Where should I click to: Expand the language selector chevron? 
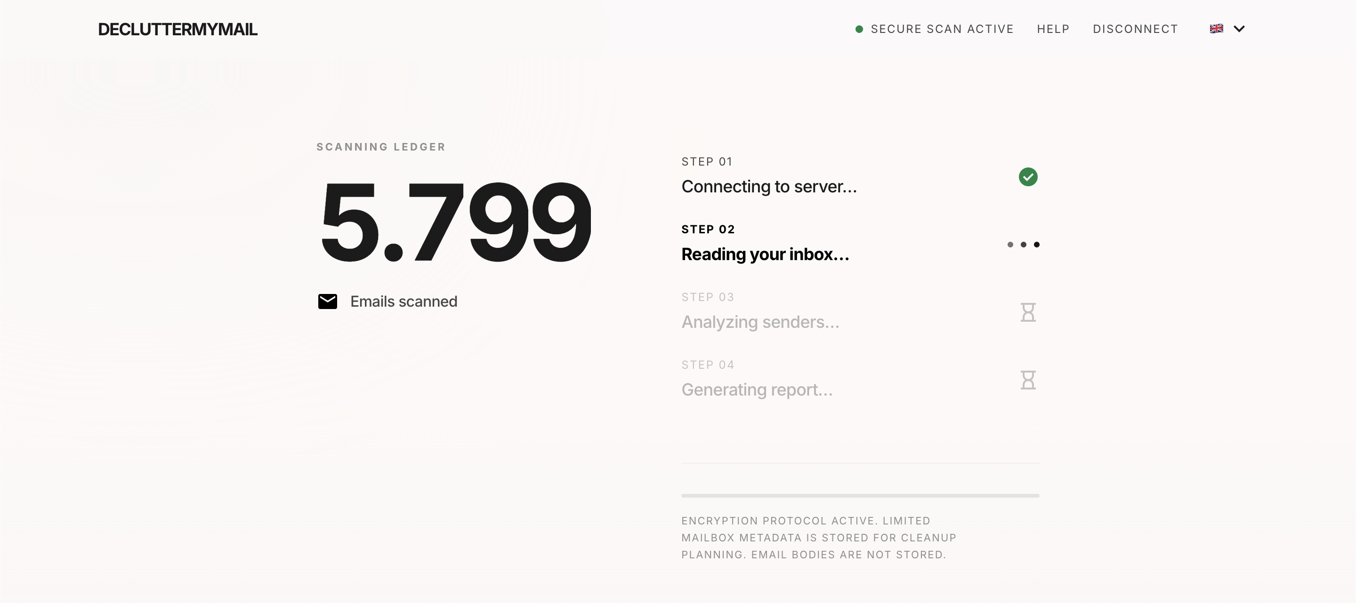tap(1239, 29)
